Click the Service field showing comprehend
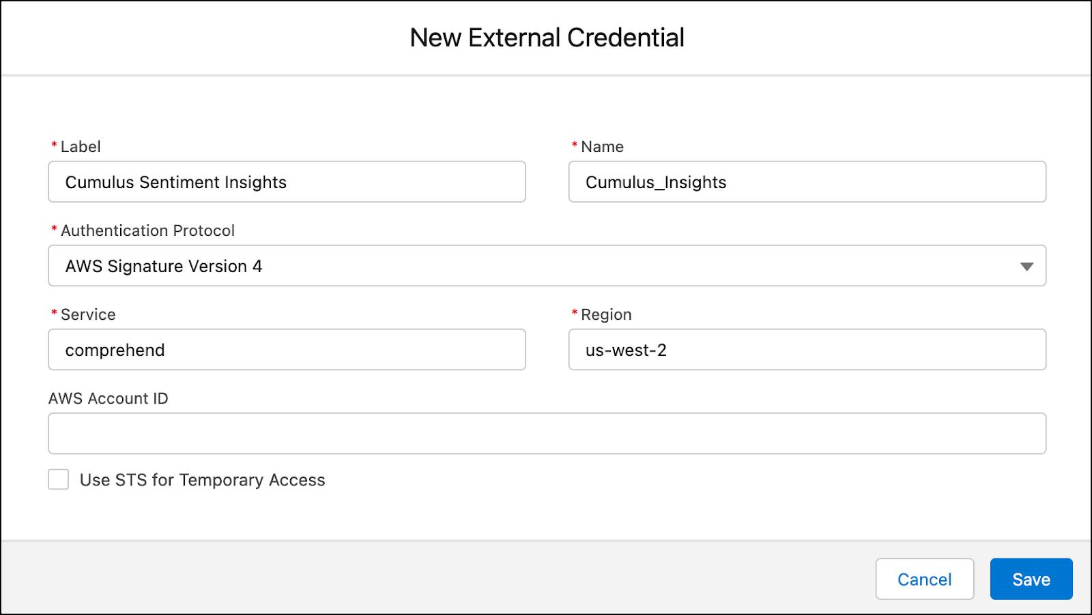The width and height of the screenshot is (1092, 615). click(287, 350)
